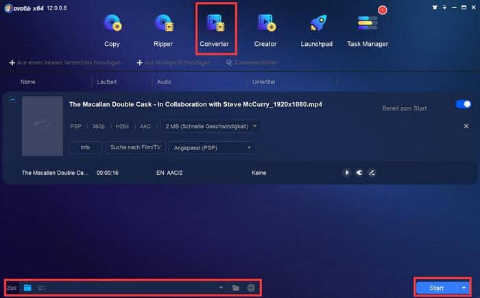The image size is (480, 298).
Task: Switch to the Ripper module
Action: click(x=163, y=30)
